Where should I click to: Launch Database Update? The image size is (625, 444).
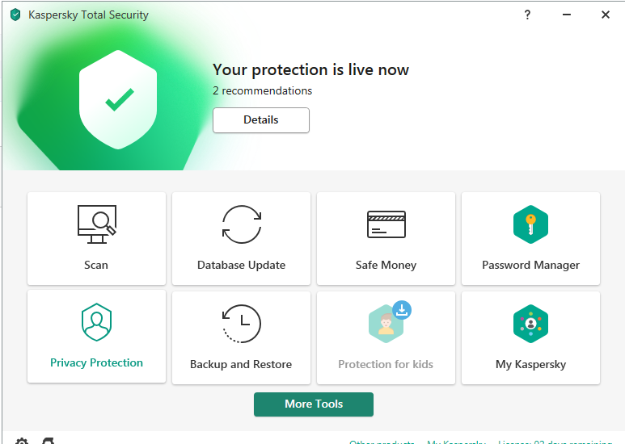pyautogui.click(x=241, y=238)
